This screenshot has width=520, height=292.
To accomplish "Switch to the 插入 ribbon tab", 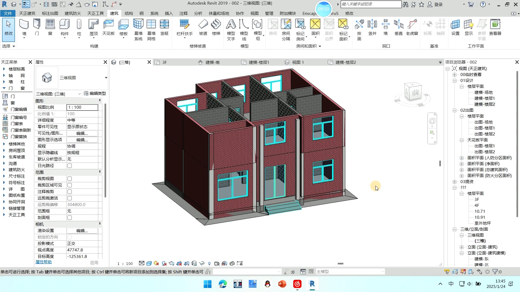I will [169, 13].
